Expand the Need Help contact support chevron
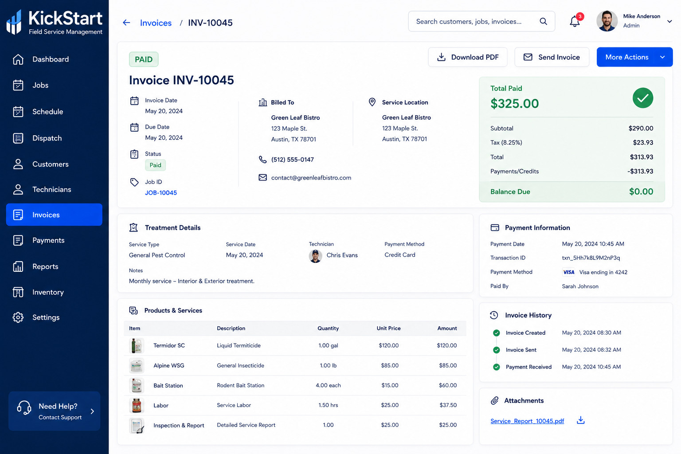 (92, 411)
